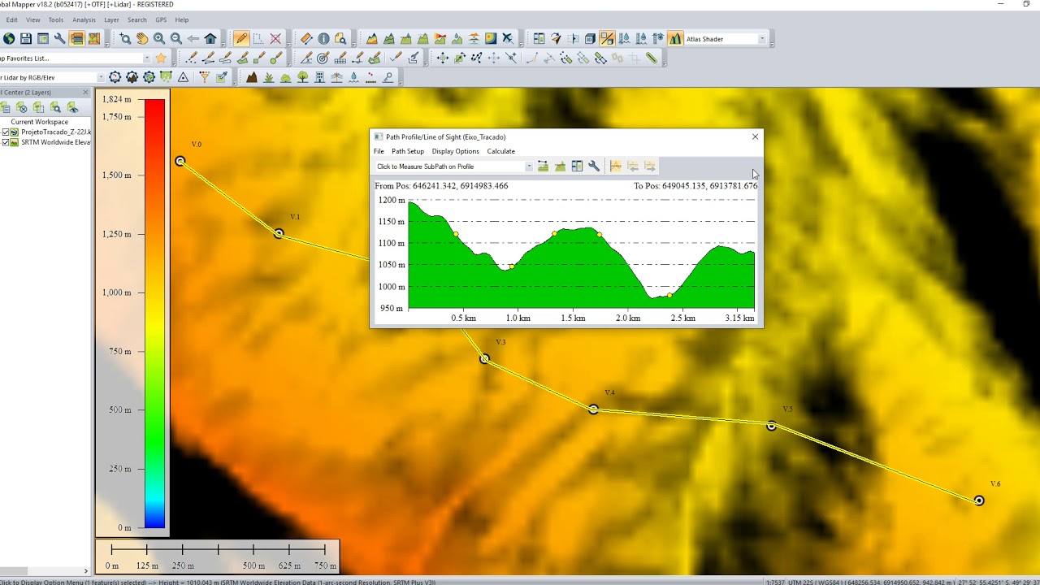The width and height of the screenshot is (1040, 585).
Task: Click the Current Workspace label
Action: (x=39, y=122)
